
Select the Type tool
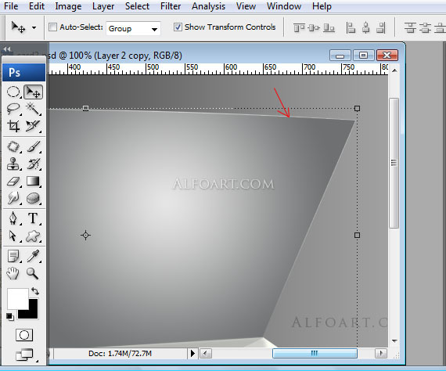click(33, 218)
